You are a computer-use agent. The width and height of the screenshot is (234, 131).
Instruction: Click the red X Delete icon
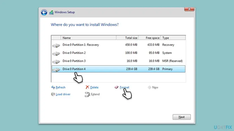click(x=87, y=87)
